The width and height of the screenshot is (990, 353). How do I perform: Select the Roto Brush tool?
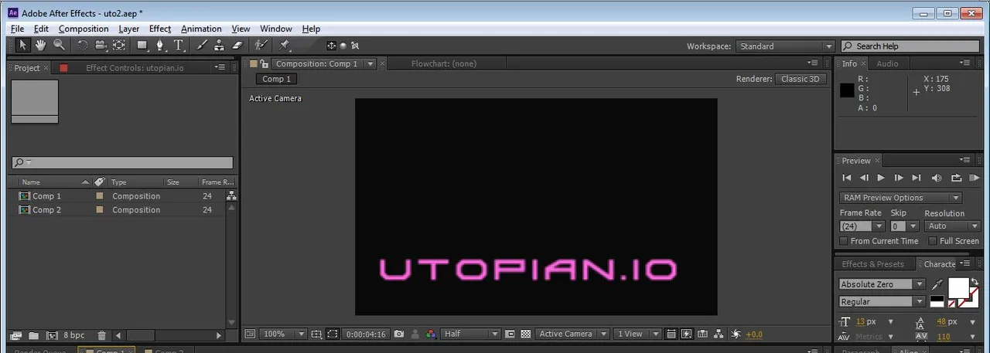click(x=261, y=46)
